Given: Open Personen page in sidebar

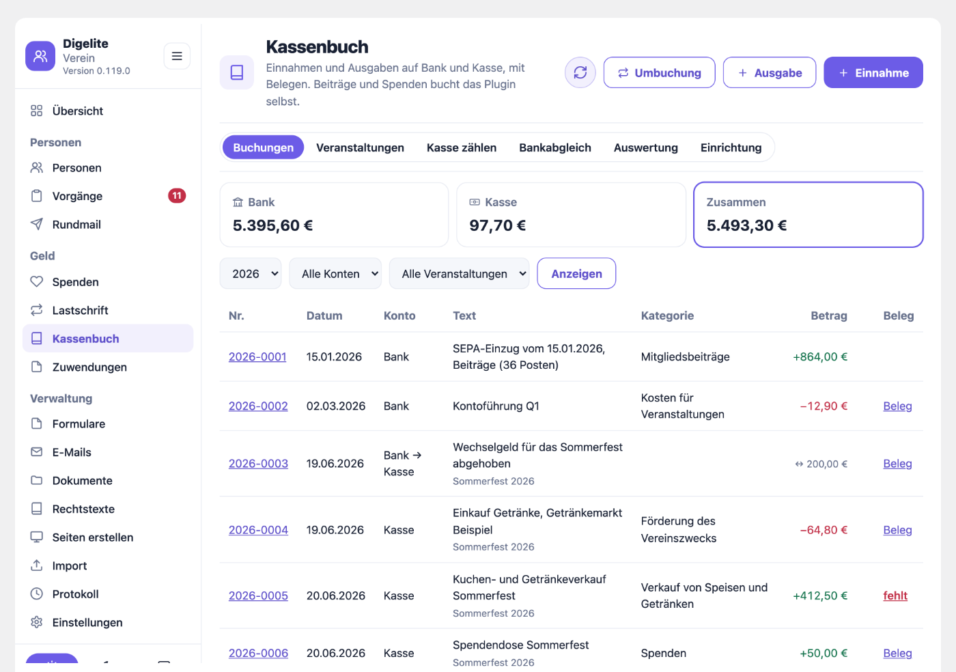Looking at the screenshot, I should [x=108, y=168].
